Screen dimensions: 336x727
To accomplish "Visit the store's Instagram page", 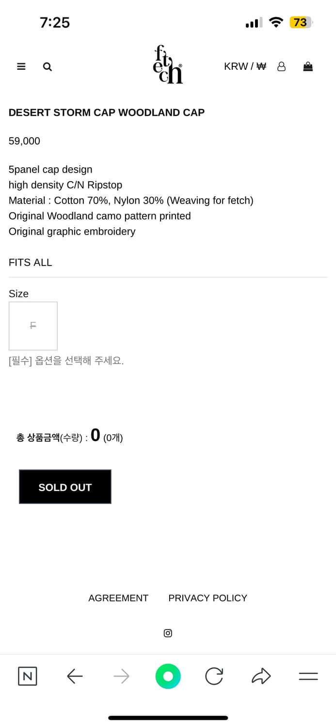I will 168,633.
